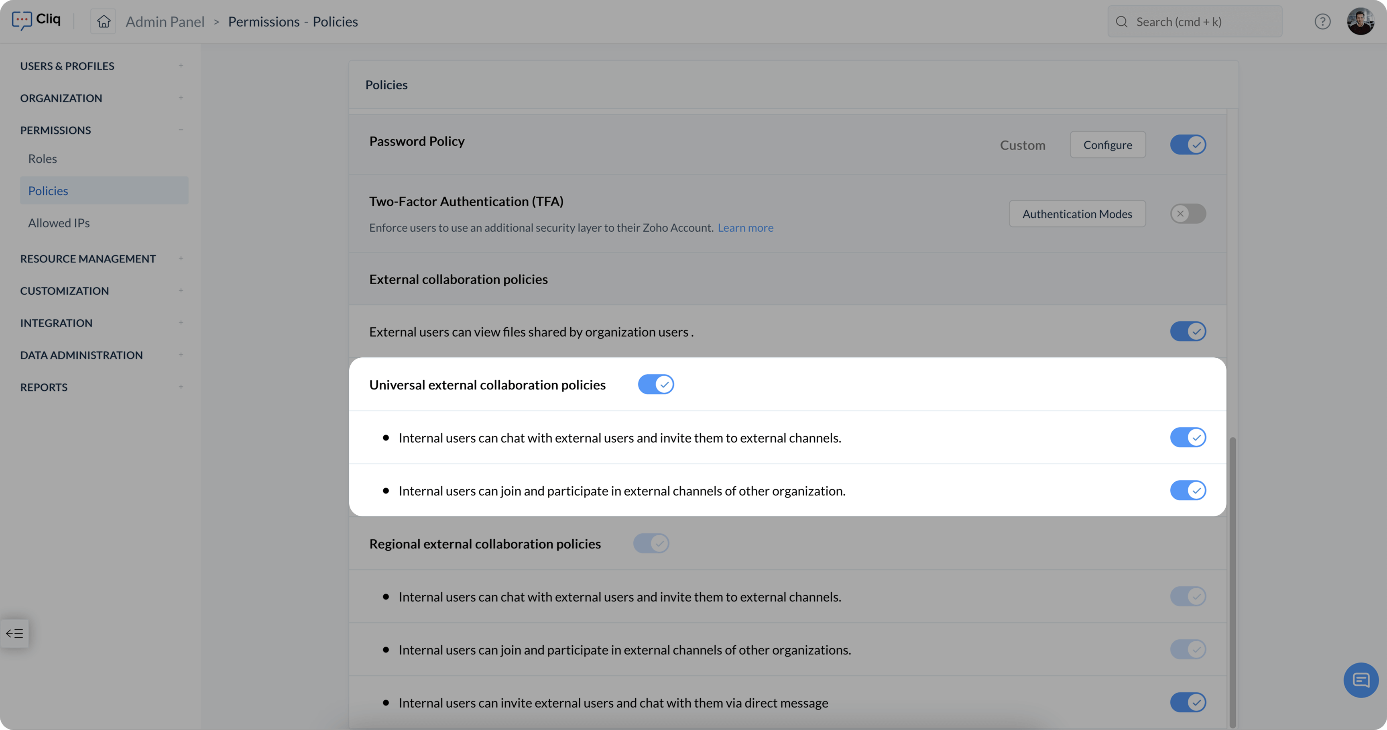Select Allowed IPs in the sidebar
The image size is (1387, 730).
pos(59,223)
